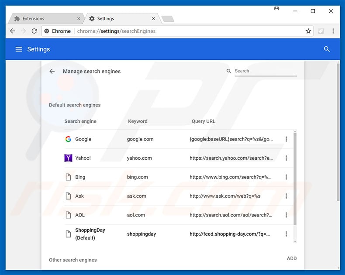The image size is (345, 275).
Task: Minimize the Chrome window
Action: coord(295,11)
